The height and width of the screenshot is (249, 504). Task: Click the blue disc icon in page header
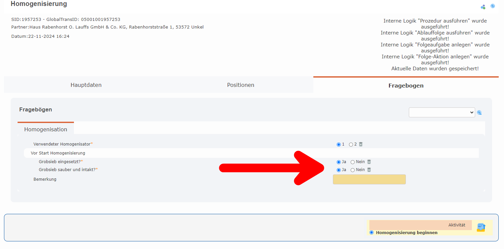[x=493, y=6]
